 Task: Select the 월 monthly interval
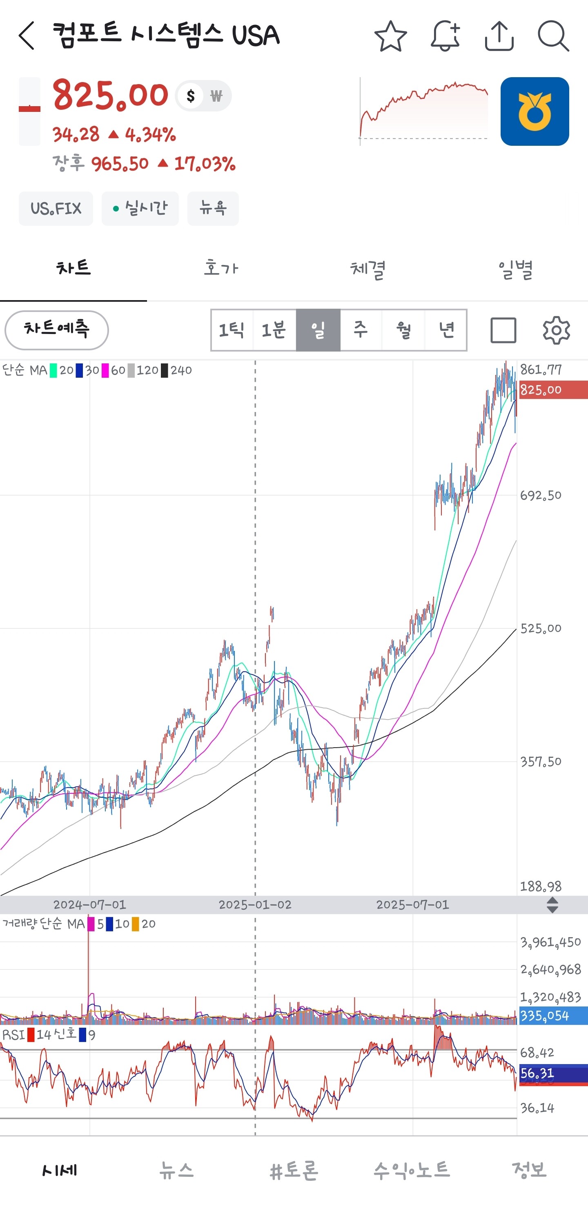click(x=403, y=330)
